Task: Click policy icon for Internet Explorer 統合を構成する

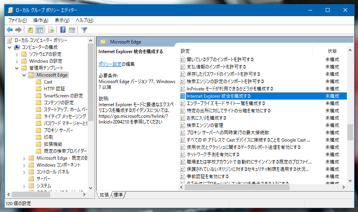Action: 182,96
